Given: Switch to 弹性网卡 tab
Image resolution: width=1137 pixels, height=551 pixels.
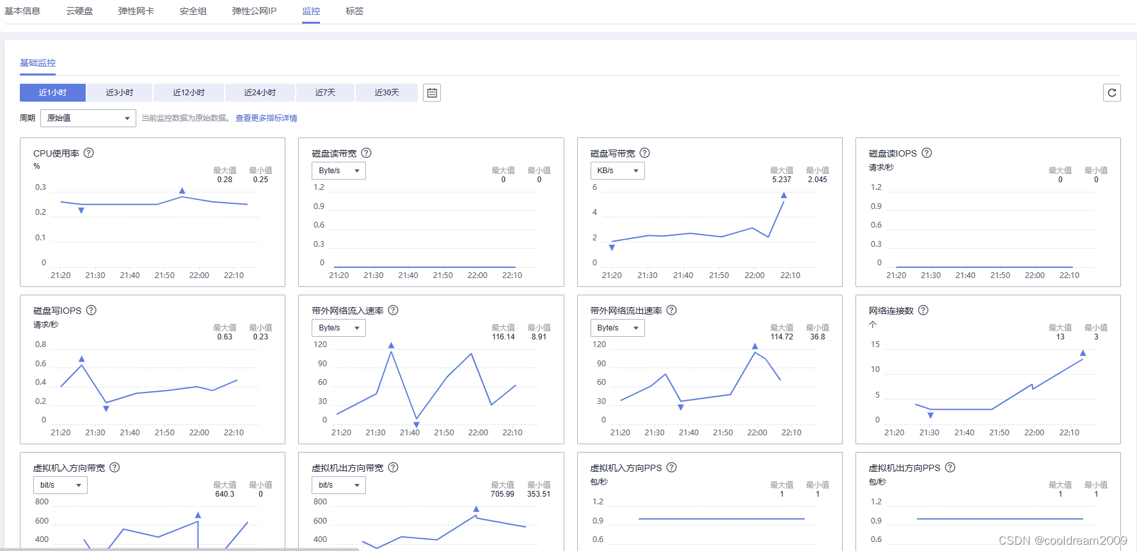Looking at the screenshot, I should tap(136, 11).
